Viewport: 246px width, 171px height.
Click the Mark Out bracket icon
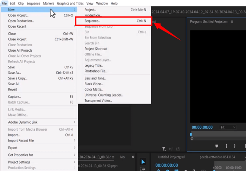click(235, 146)
